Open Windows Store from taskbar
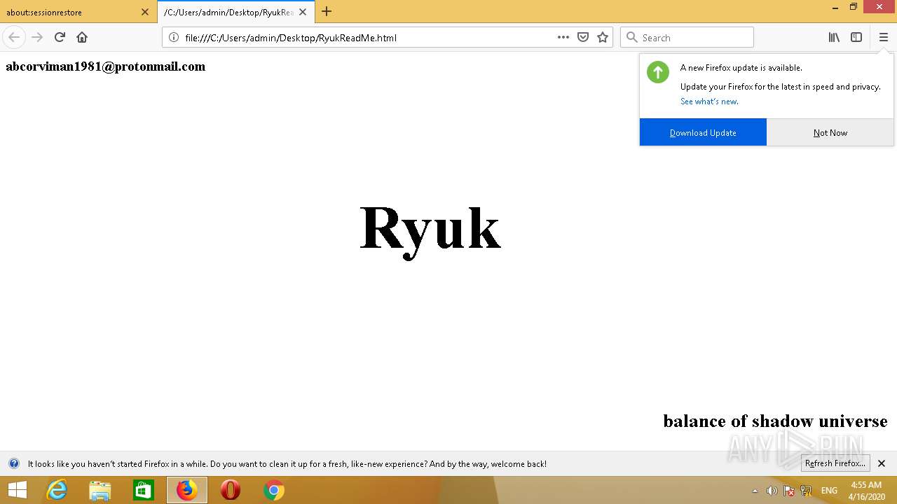 (x=144, y=490)
